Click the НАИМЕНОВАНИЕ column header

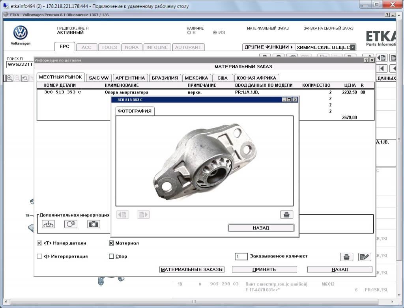click(122, 85)
